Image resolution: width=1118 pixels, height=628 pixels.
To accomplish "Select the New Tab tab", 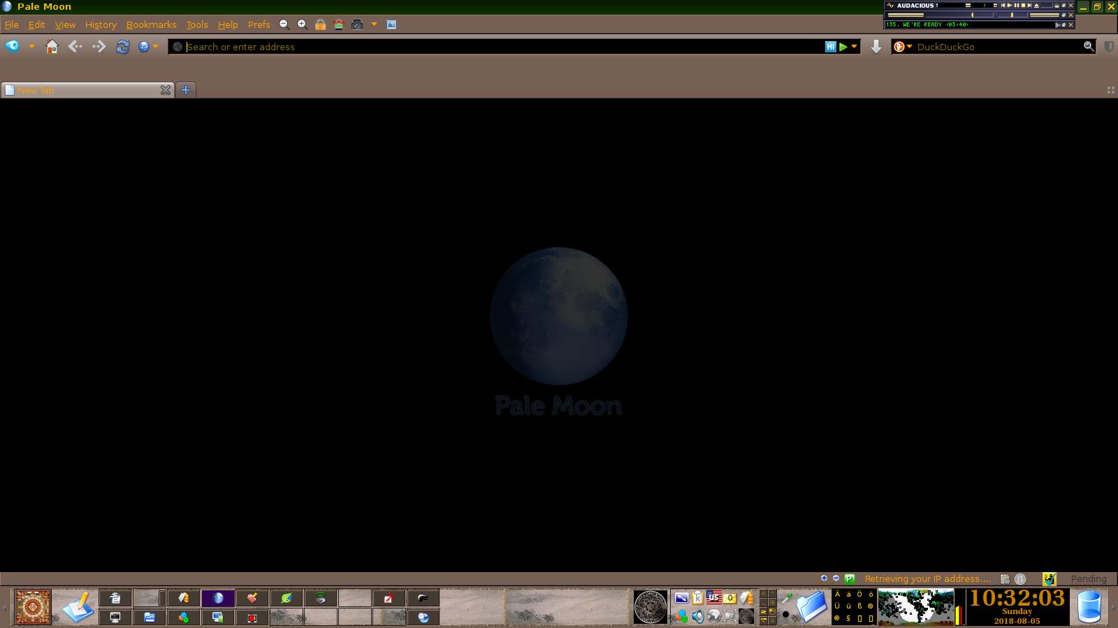I will (87, 90).
